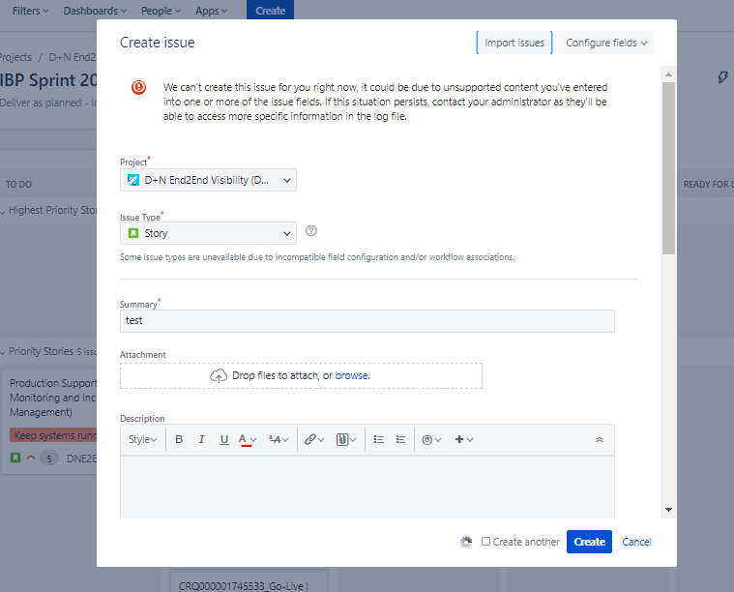Click the browse link for attachments
This screenshot has width=734, height=592.
[x=352, y=375]
